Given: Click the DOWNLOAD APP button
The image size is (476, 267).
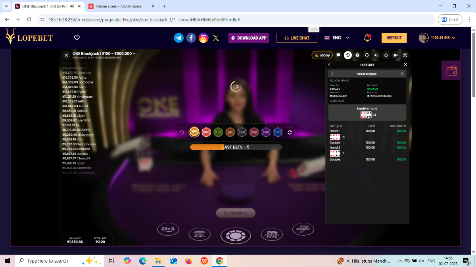Looking at the screenshot, I should pos(249,38).
